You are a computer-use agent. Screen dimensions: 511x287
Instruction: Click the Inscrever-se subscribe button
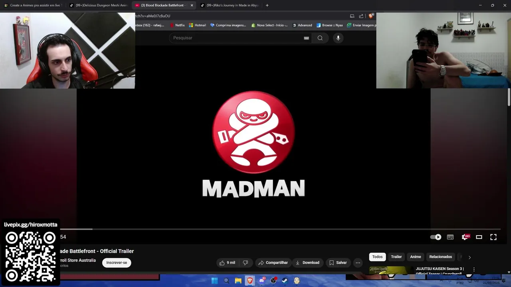pyautogui.click(x=117, y=263)
